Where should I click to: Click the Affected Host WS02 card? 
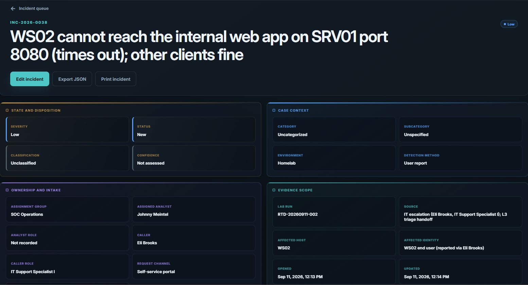click(334, 243)
